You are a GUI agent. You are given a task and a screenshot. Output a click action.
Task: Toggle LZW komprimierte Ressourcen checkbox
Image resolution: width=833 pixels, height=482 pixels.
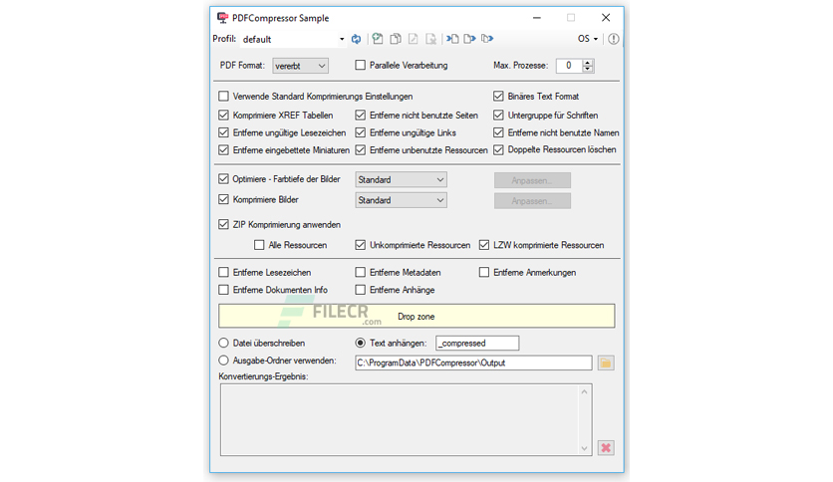point(484,245)
